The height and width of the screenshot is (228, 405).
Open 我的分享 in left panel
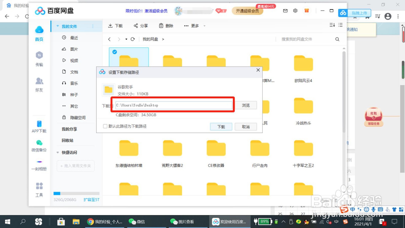tap(69, 129)
